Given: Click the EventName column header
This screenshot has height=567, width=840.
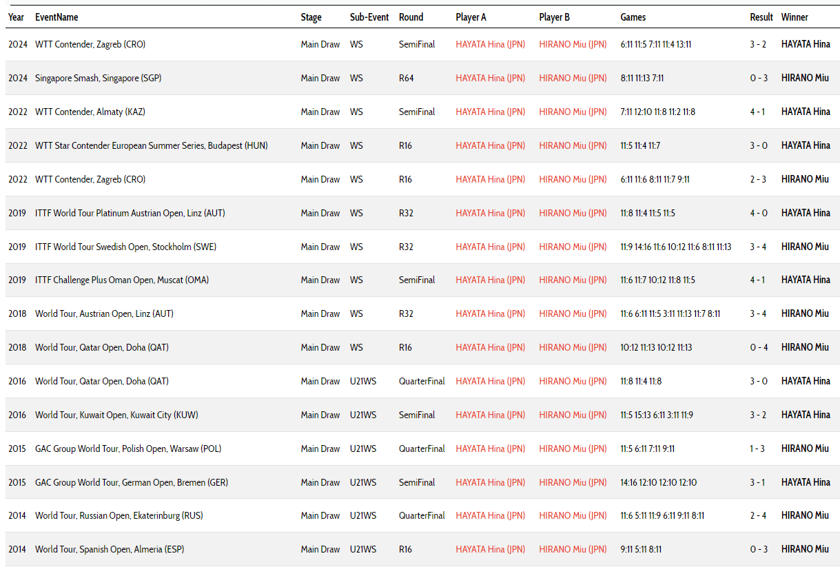Looking at the screenshot, I should pyautogui.click(x=57, y=17).
